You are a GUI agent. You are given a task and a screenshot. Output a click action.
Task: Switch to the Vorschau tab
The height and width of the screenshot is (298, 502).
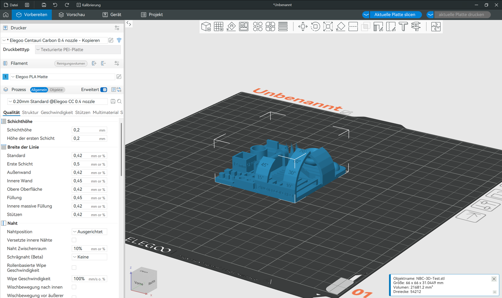click(72, 15)
